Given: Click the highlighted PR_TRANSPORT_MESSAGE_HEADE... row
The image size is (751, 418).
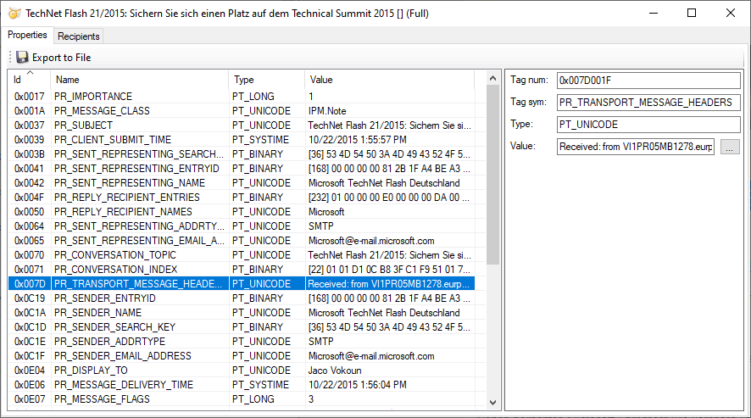Looking at the screenshot, I should click(242, 284).
